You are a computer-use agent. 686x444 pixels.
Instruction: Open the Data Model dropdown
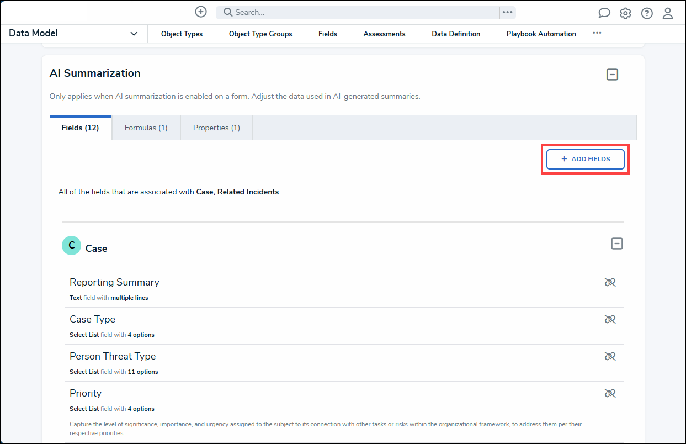[x=134, y=34]
